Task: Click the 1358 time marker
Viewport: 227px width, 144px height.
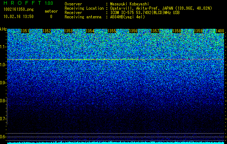Action: pyautogui.click(x=177, y=31)
